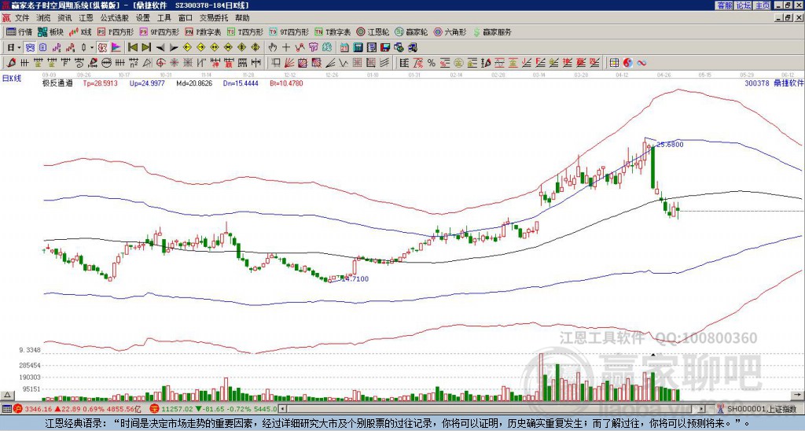This screenshot has width=805, height=431.
Task: Open the 9T四方形 tool
Action: 289,31
